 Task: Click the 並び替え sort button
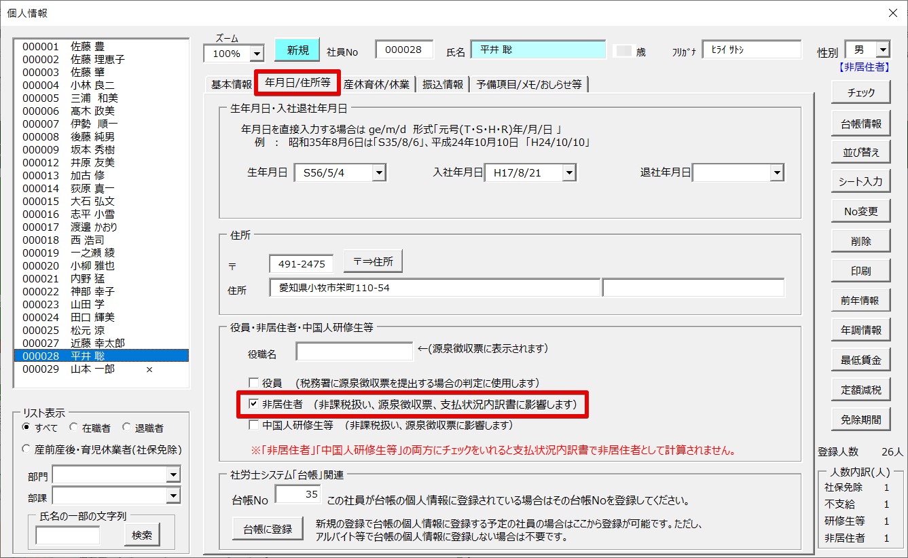pos(860,152)
